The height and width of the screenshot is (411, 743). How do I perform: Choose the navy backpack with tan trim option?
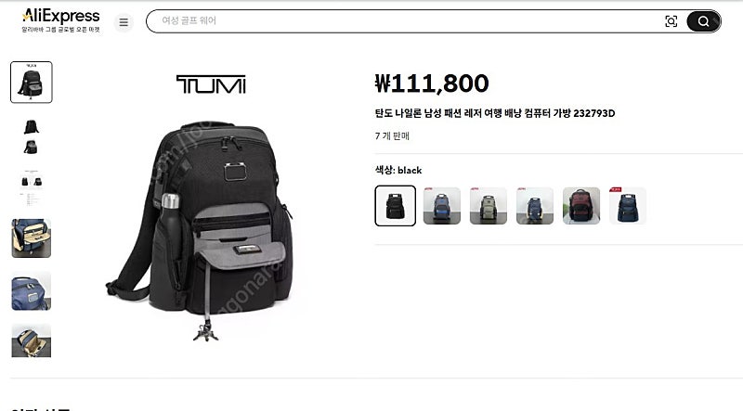tap(535, 206)
